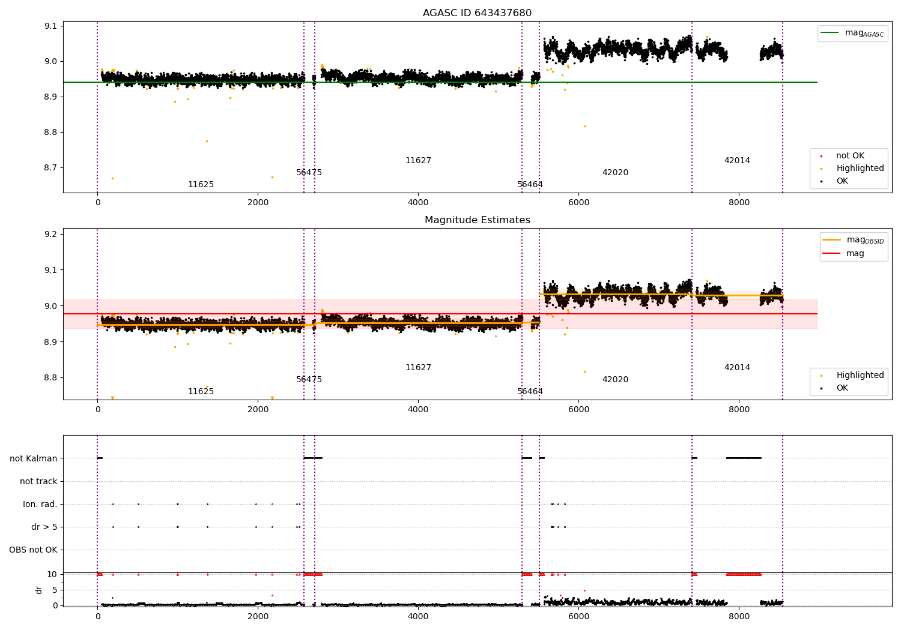901x630 pixels.
Task: Click the '4000' x-axis tick in top plot
Action: point(418,203)
